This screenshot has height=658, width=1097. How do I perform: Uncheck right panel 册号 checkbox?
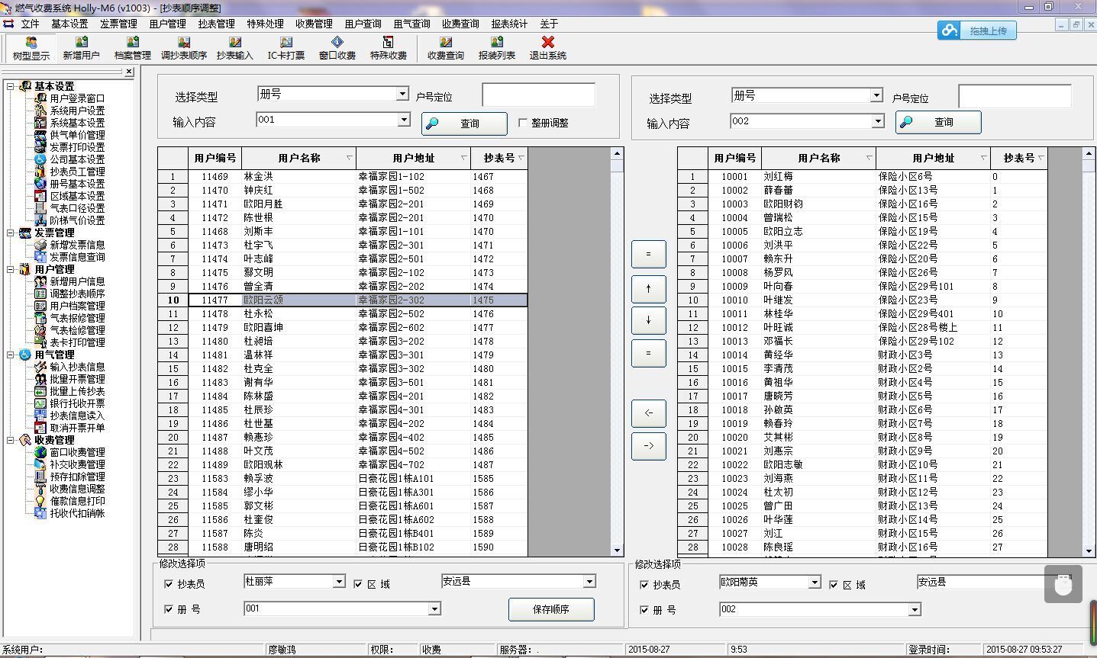[644, 610]
